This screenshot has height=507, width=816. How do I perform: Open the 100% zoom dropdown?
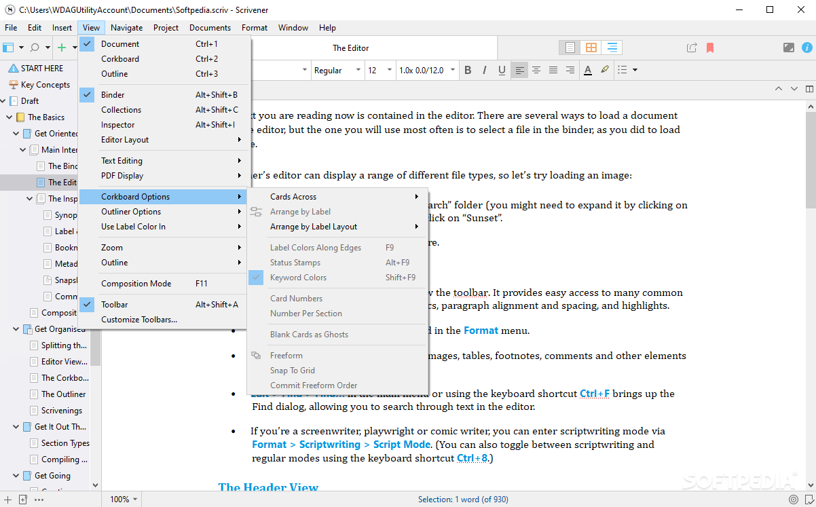(x=124, y=500)
